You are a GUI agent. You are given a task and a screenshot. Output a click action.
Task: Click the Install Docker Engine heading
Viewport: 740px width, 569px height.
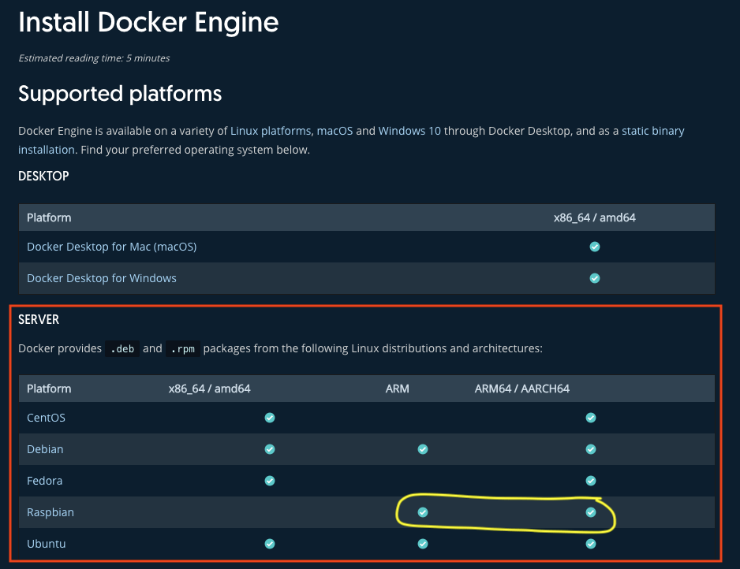pos(148,22)
